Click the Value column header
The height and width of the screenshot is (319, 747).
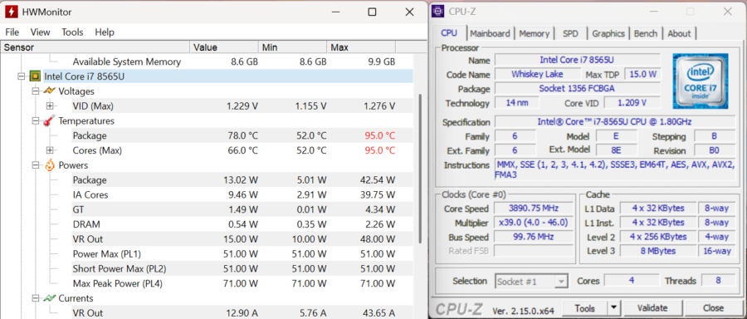pyautogui.click(x=224, y=47)
